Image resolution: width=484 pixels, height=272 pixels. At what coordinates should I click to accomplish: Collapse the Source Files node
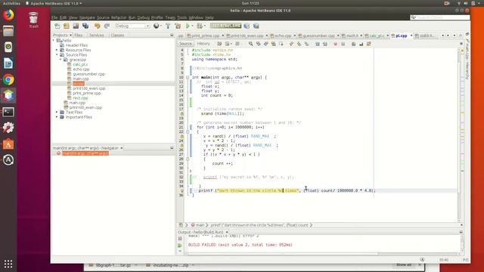click(x=57, y=55)
